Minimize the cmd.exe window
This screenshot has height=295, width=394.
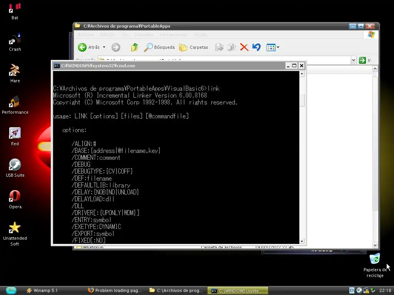(288, 66)
